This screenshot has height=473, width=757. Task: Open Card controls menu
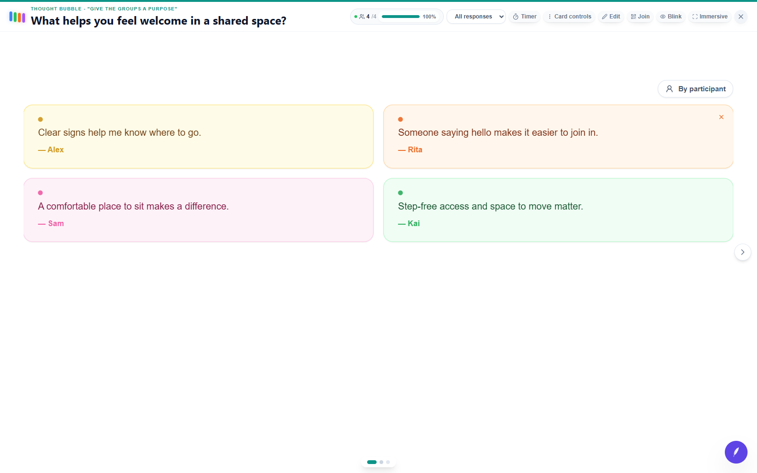(569, 17)
